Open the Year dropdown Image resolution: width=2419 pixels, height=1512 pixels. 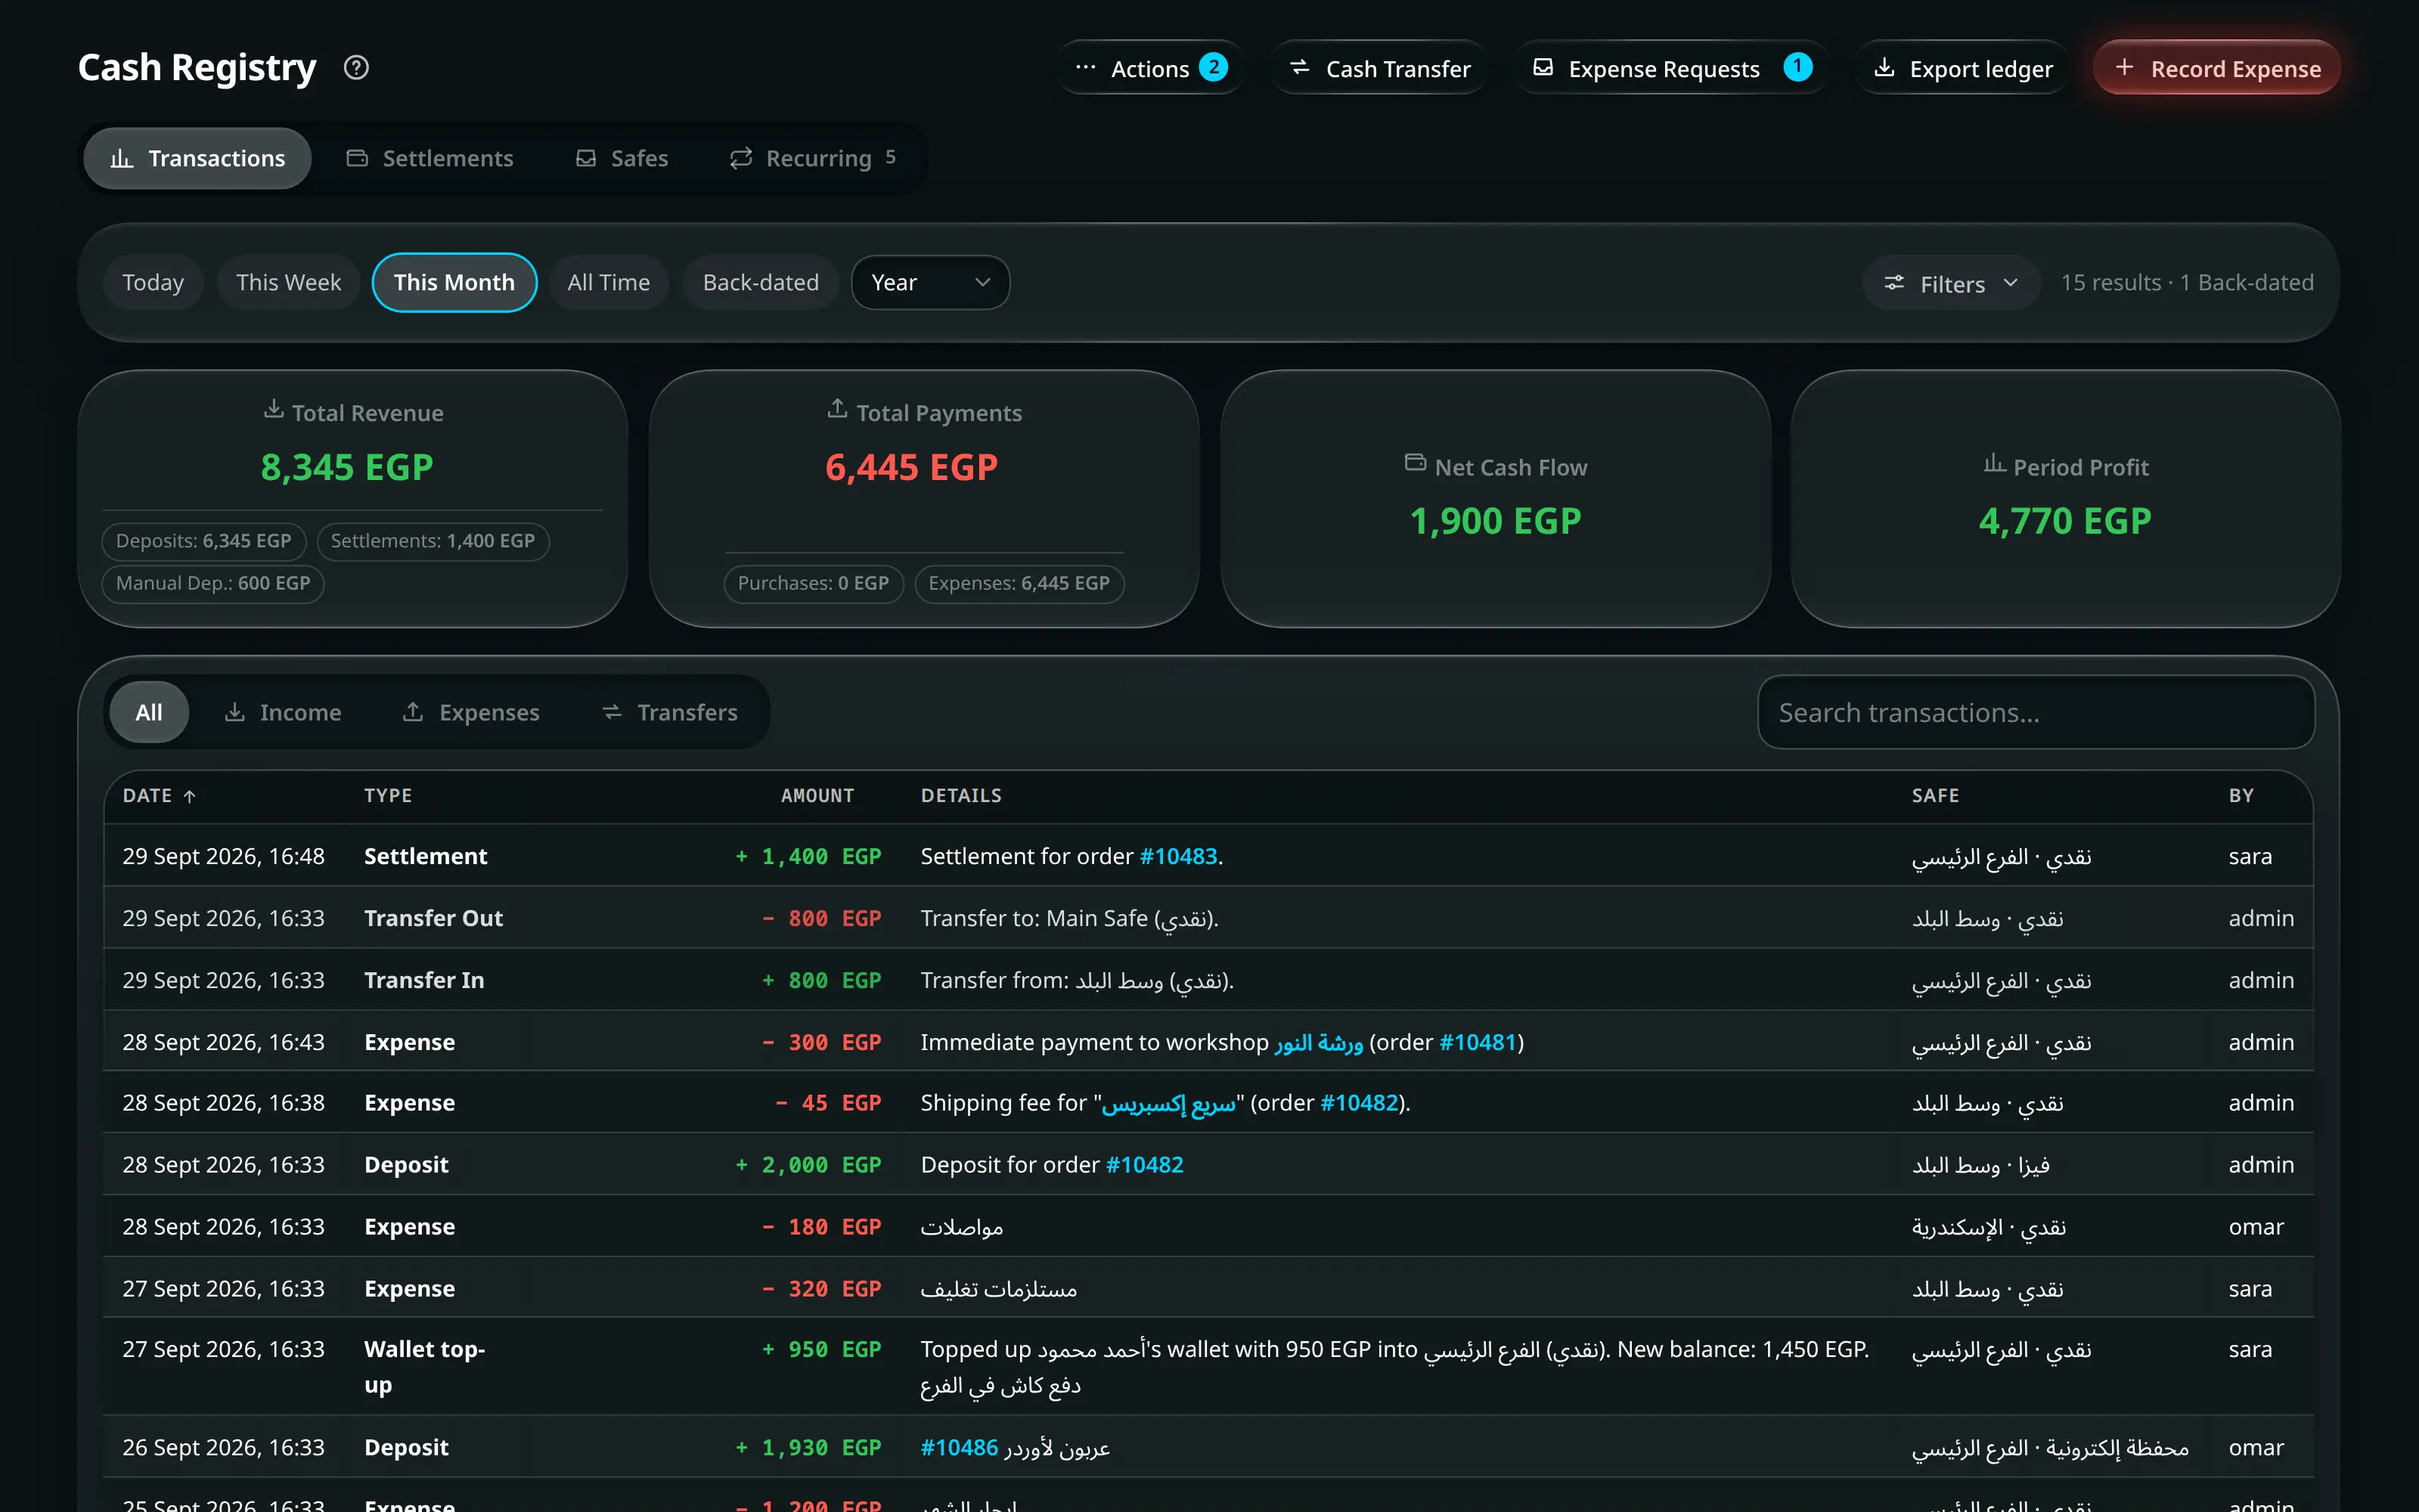(930, 283)
